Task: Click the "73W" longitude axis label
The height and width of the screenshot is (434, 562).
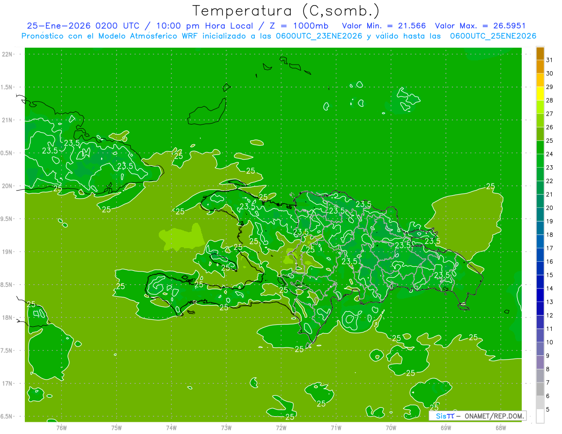Action: [x=226, y=428]
